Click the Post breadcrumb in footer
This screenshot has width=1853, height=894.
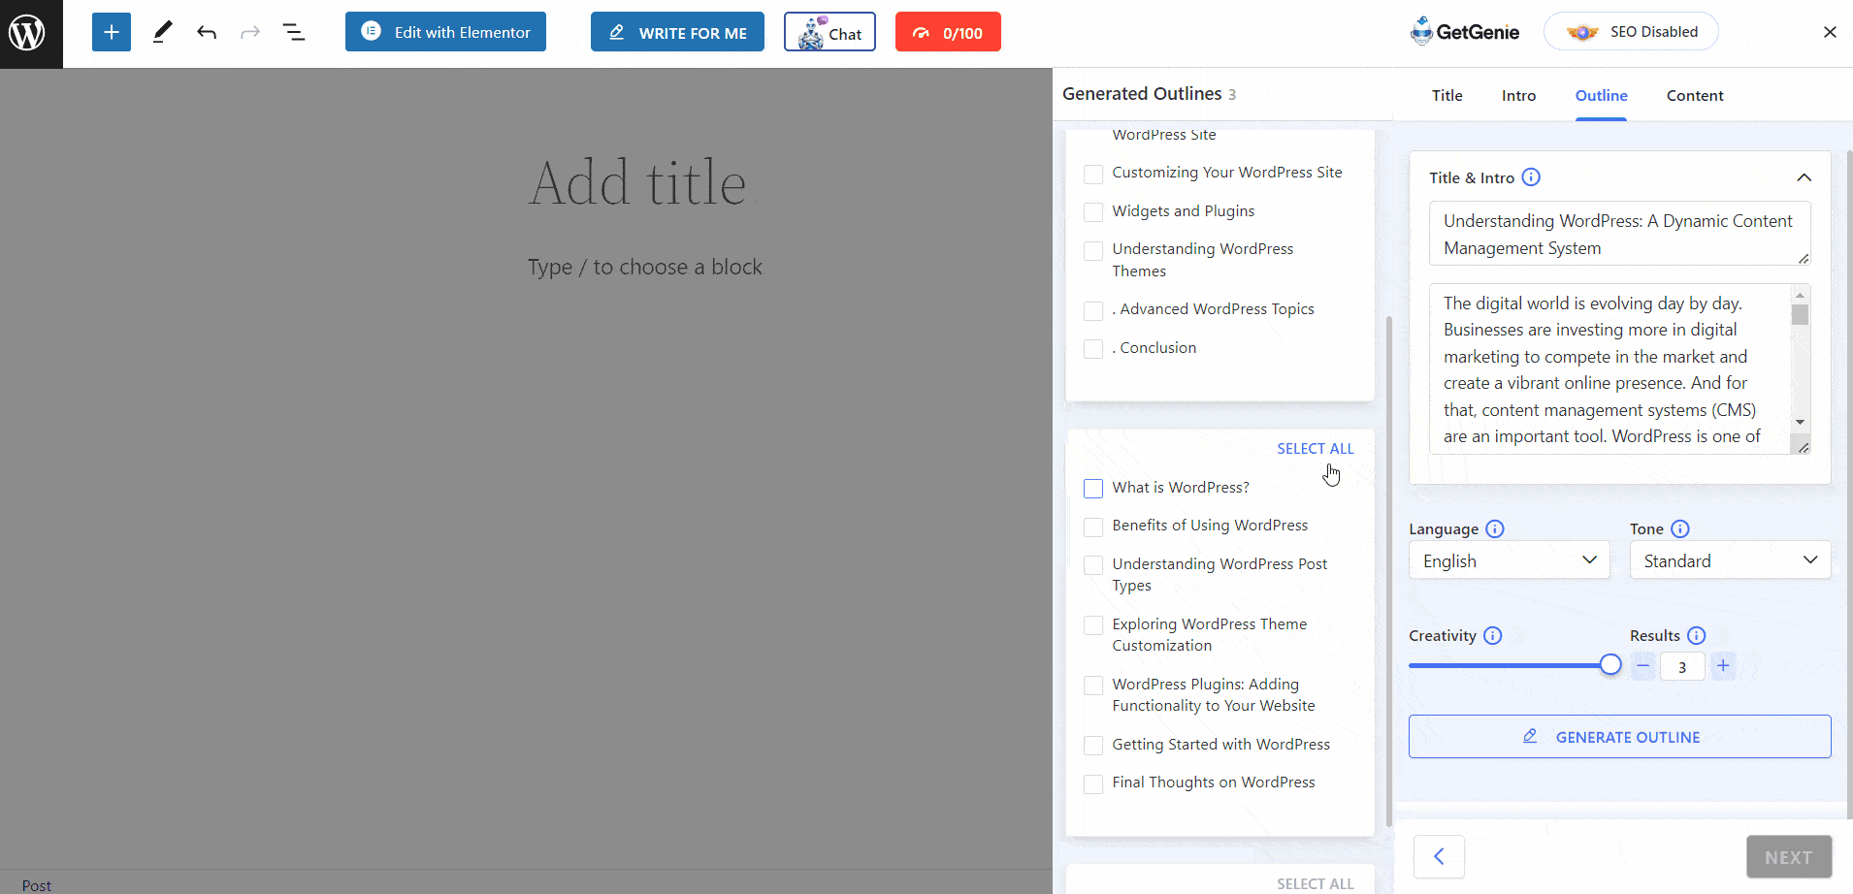(37, 885)
